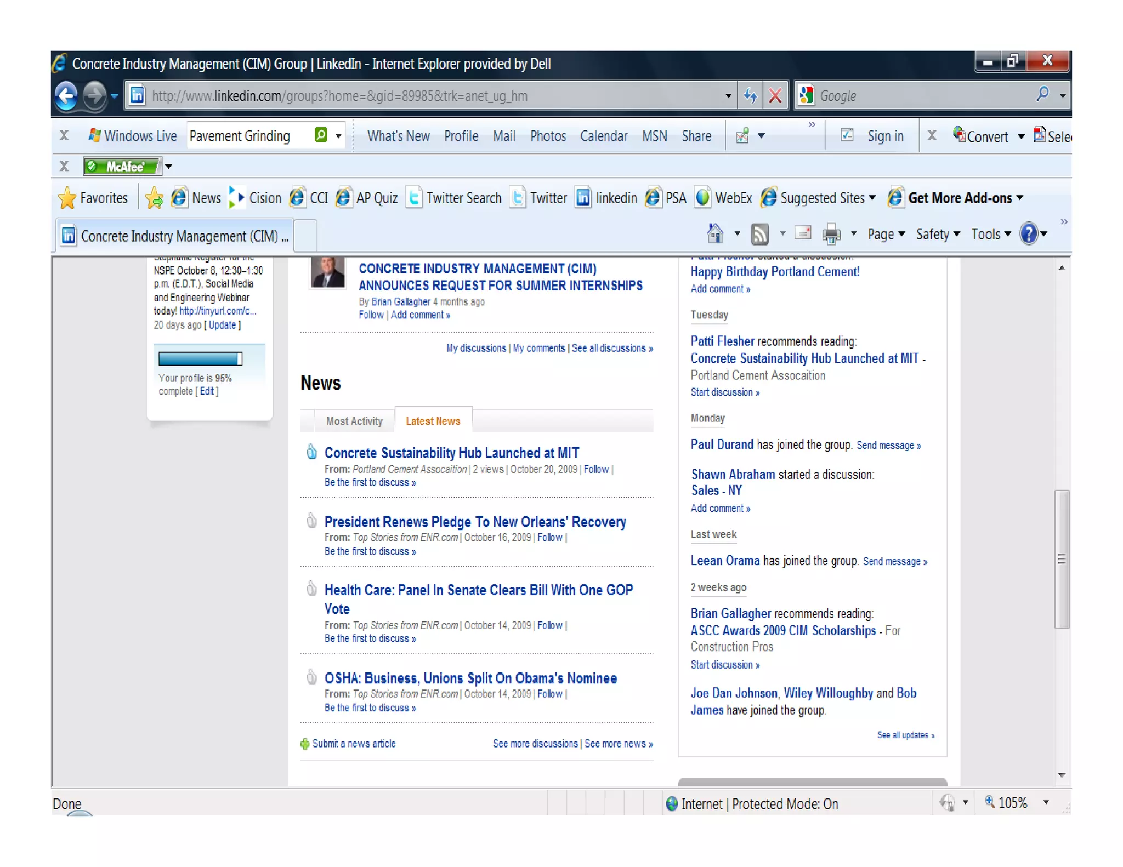Click the Stop loading red X icon

pyautogui.click(x=775, y=96)
